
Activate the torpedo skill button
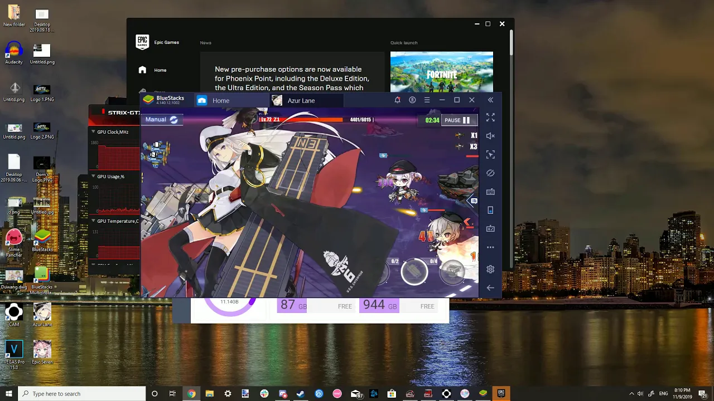(x=414, y=272)
